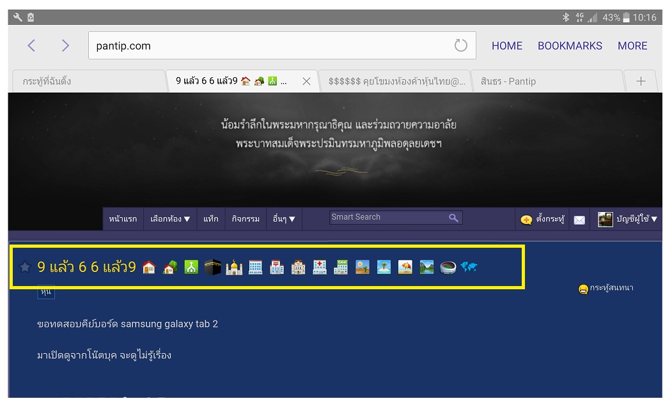Click the wrench icon in status bar

pyautogui.click(x=17, y=17)
